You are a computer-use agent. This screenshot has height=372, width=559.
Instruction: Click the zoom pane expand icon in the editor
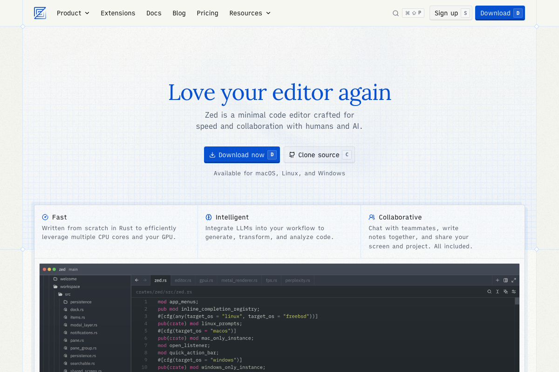click(x=514, y=280)
